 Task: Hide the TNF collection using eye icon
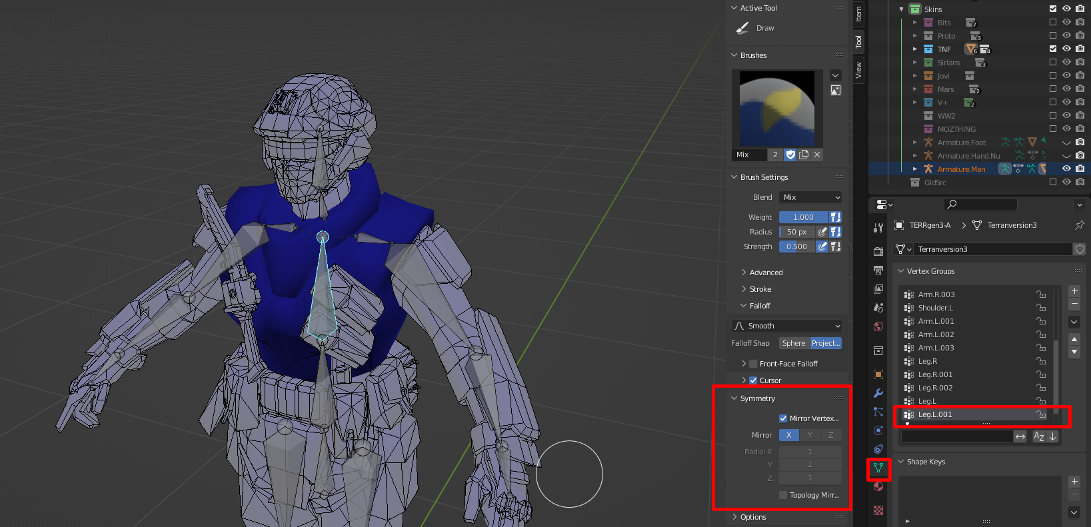point(1066,49)
